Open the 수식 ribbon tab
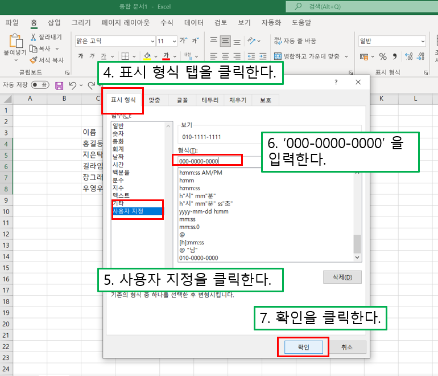The height and width of the screenshot is (376, 438). (x=167, y=22)
